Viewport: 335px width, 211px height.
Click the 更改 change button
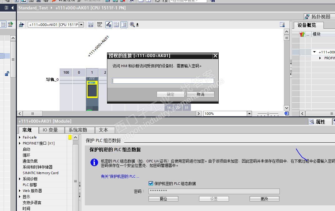coord(264,199)
